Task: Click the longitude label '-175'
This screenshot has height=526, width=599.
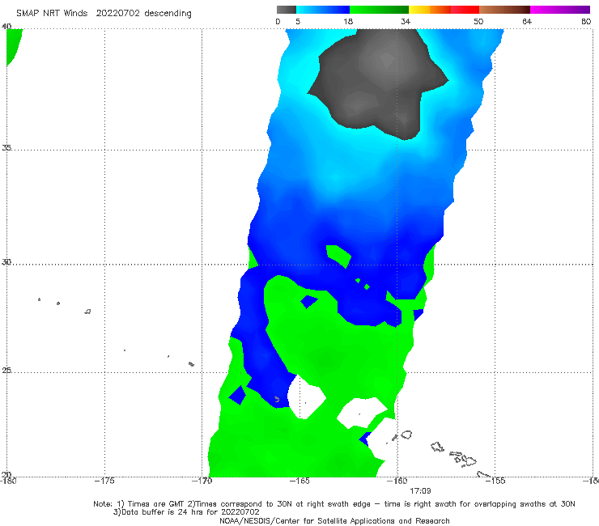Action: coord(104,481)
